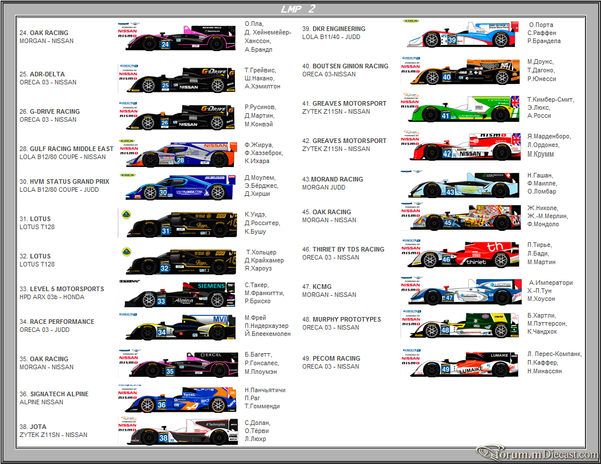
Task: Click '40. BOUTSEN GINION RACING' text
Action: [x=345, y=66]
